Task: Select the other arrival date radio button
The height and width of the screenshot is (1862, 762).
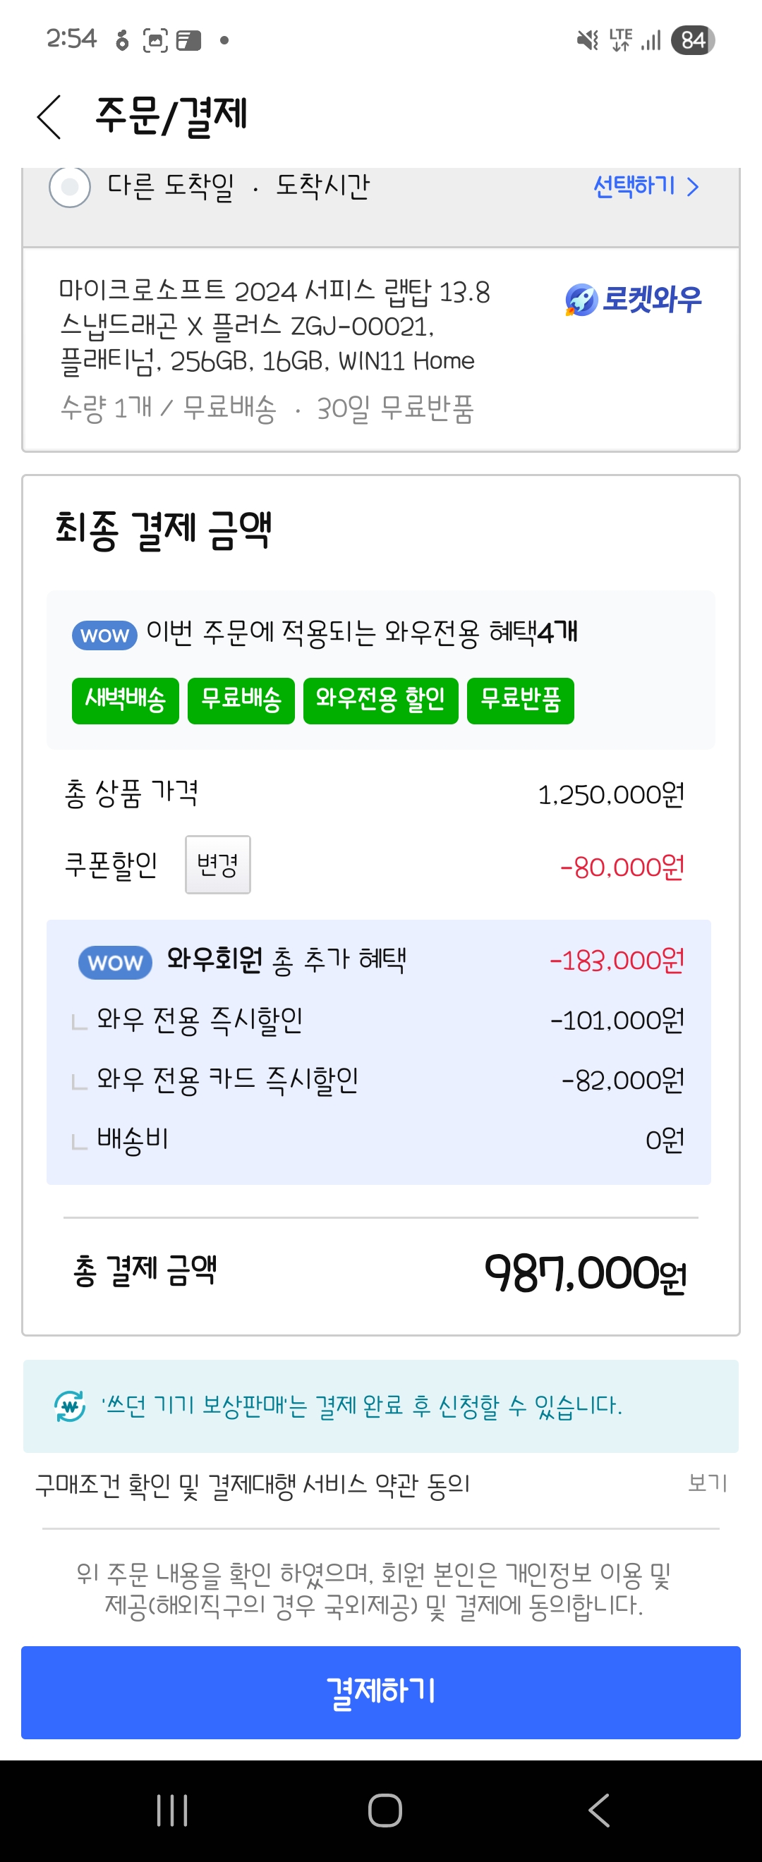Action: click(x=69, y=187)
